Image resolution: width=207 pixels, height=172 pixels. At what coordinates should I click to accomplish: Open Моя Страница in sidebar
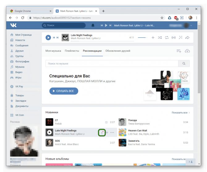(x=21, y=35)
